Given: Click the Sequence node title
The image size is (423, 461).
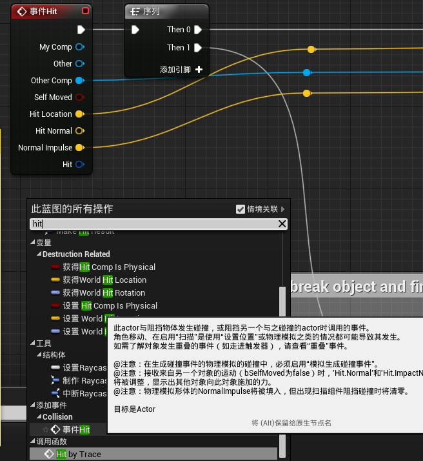Looking at the screenshot, I should coord(152,12).
